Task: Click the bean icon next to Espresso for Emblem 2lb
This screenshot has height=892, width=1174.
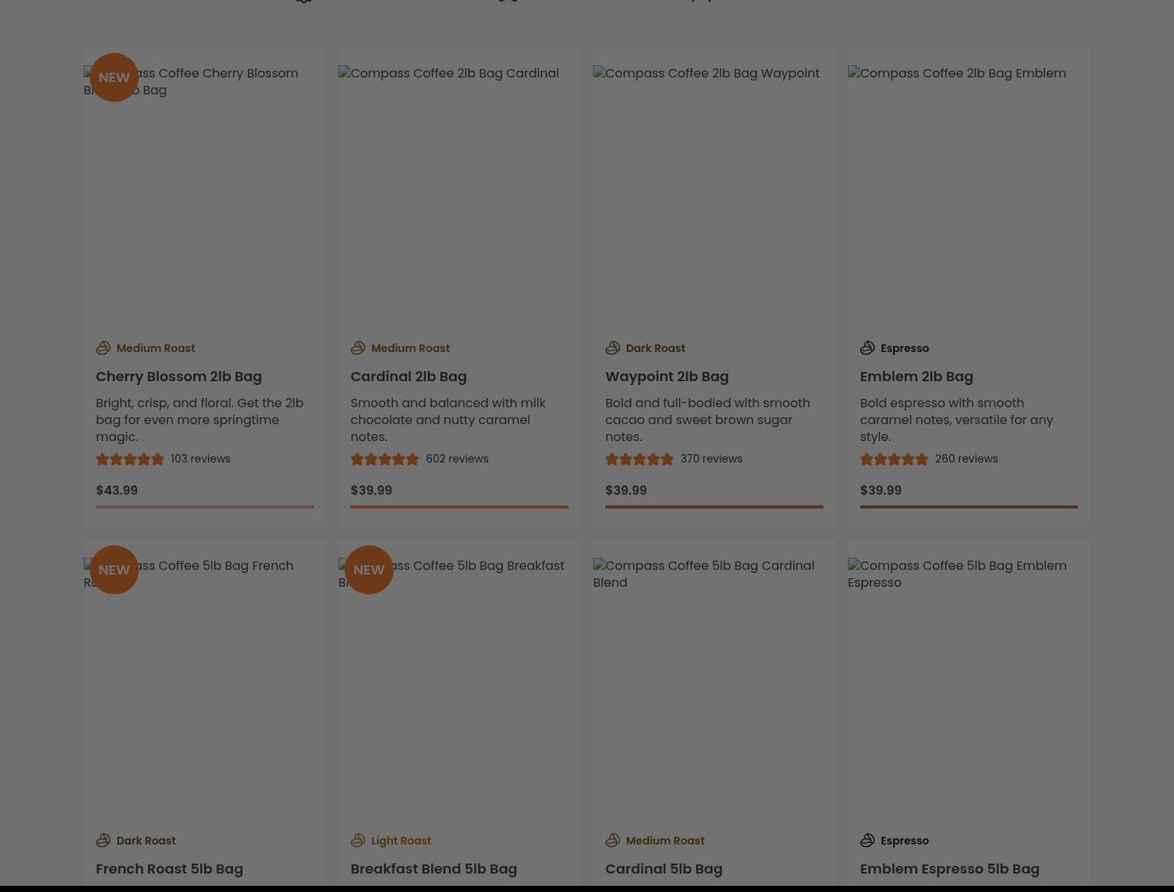Action: click(x=867, y=347)
